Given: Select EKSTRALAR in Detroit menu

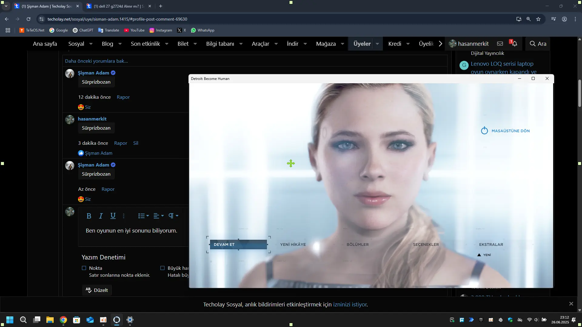Looking at the screenshot, I should coord(491,245).
